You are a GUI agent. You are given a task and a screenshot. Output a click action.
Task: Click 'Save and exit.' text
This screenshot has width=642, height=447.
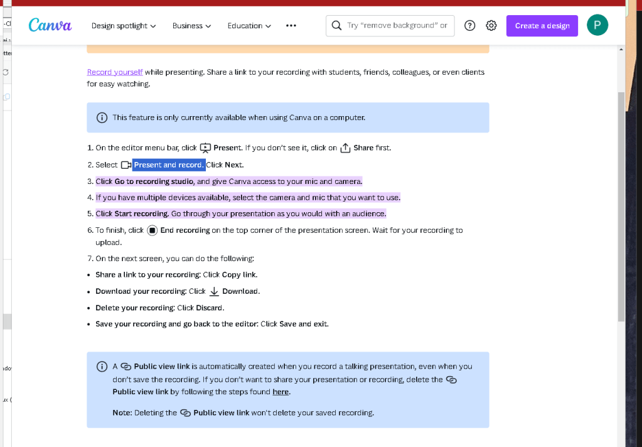pyautogui.click(x=304, y=324)
